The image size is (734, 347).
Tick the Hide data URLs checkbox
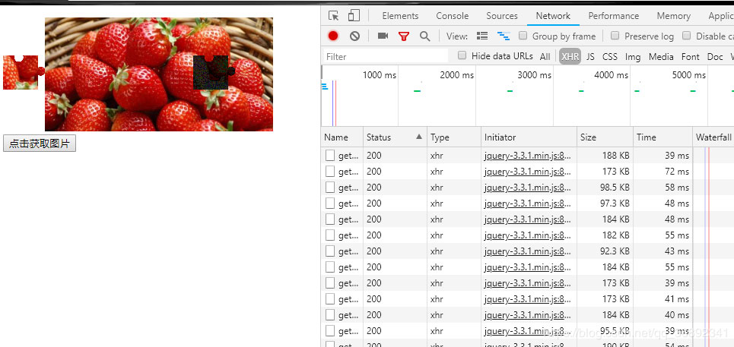(x=462, y=55)
